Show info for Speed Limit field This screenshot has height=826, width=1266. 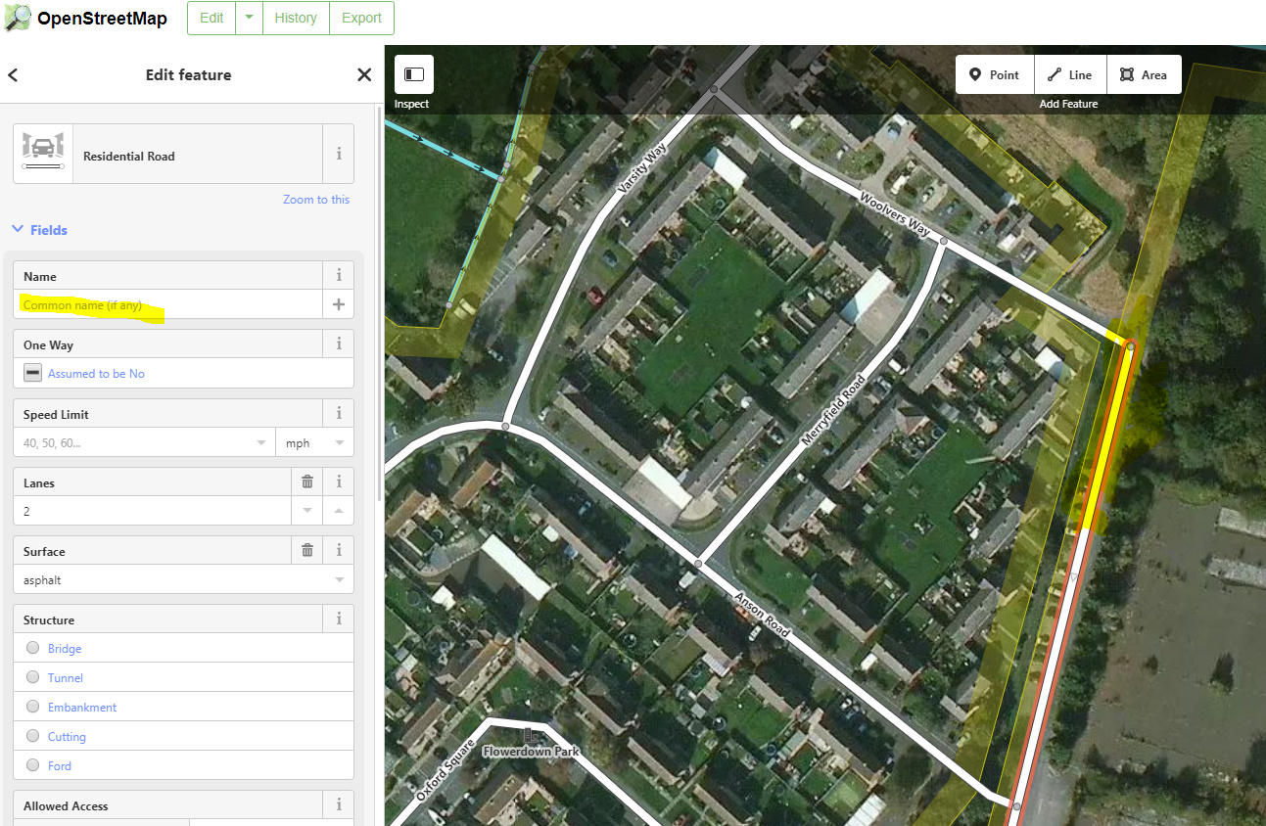click(339, 413)
